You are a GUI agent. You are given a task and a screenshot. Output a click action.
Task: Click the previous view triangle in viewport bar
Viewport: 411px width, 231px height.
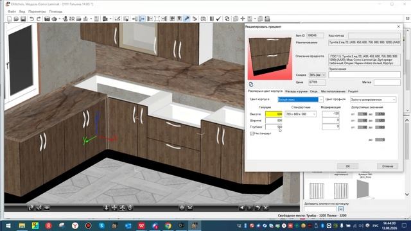pos(241,208)
